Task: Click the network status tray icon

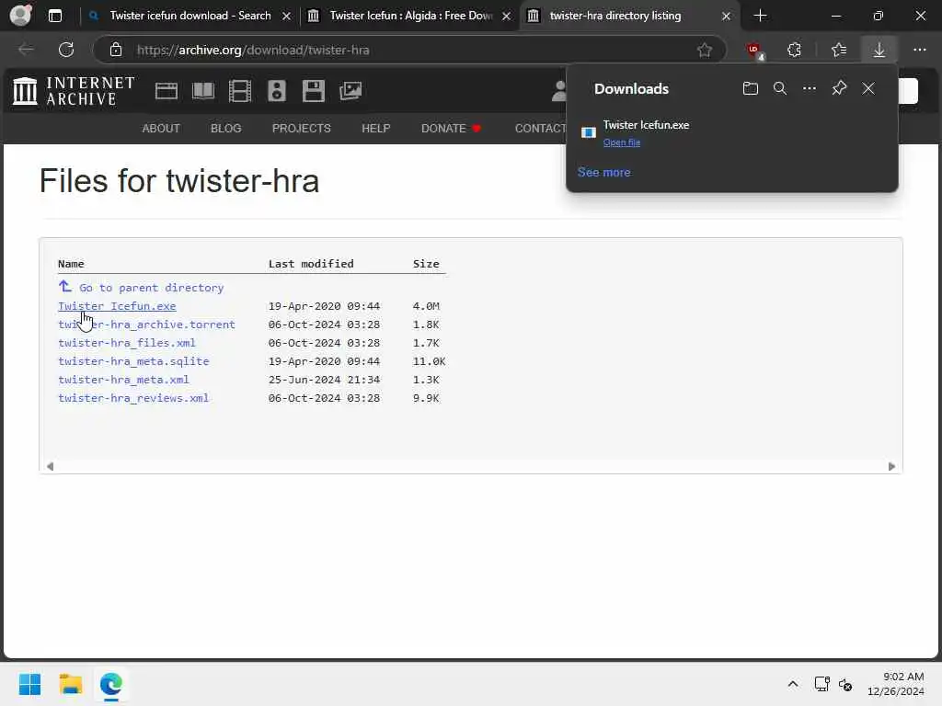Action: click(x=821, y=684)
